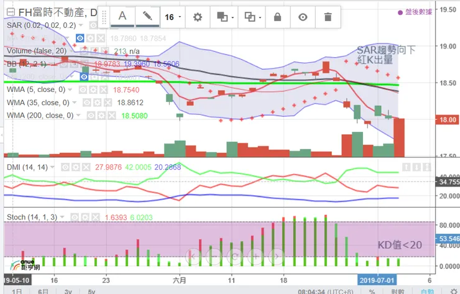Select the 'SAR趨勢向下 紅K出量' text annotation
Viewport: 460px width, 294px height.
point(386,55)
